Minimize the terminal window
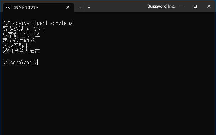This screenshot has width=216, height=135. (182, 6)
